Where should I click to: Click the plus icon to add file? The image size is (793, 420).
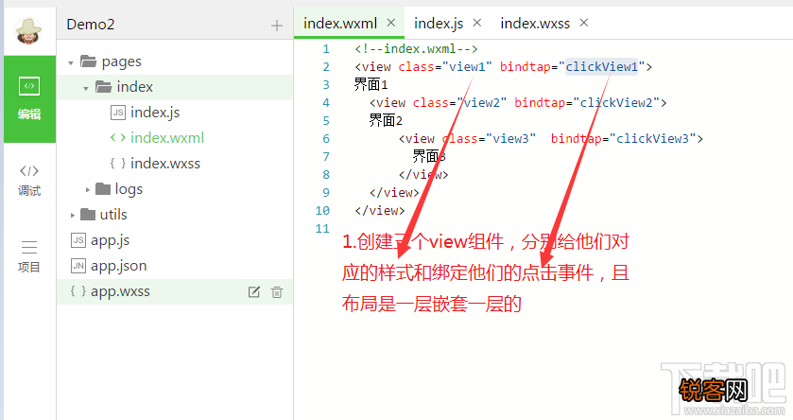click(x=276, y=26)
